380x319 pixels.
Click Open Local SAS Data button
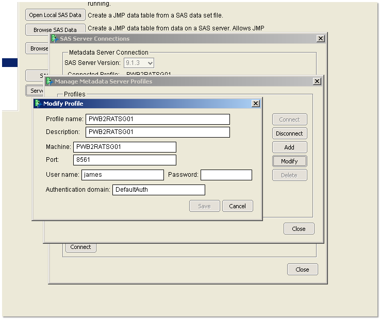55,15
